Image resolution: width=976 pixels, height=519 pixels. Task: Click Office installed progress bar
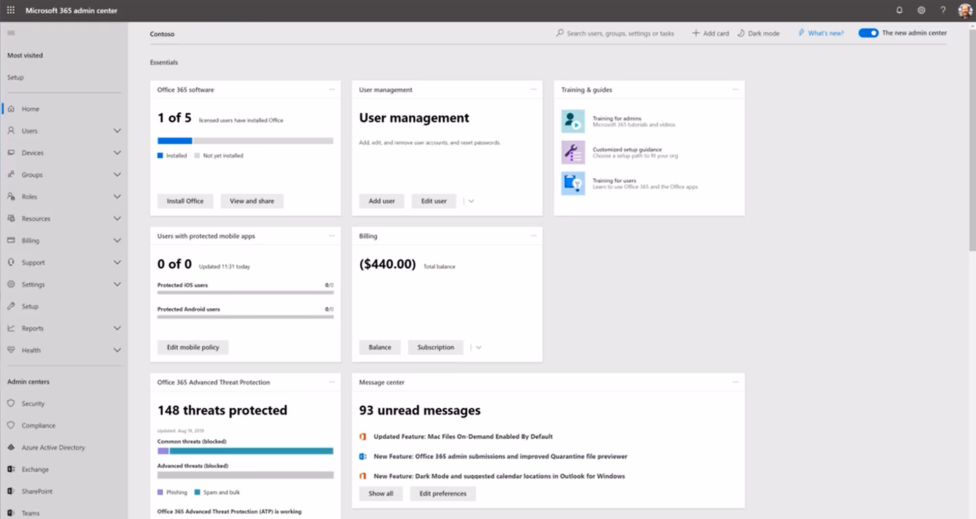[246, 141]
